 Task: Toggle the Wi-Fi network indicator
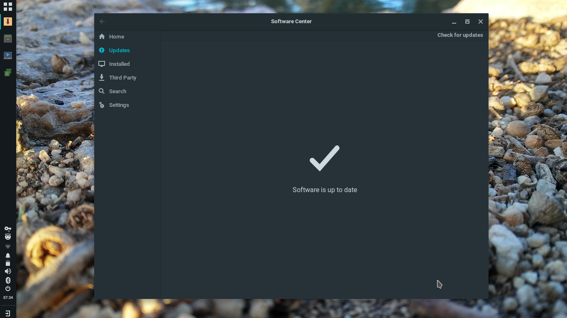click(7, 246)
